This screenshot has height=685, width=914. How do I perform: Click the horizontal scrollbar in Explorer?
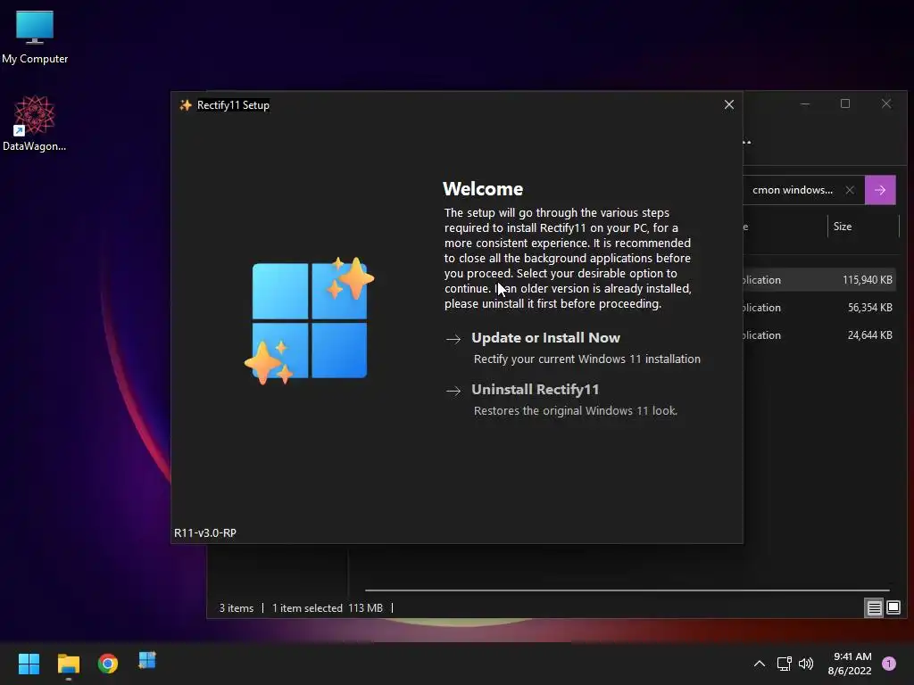coord(627,590)
